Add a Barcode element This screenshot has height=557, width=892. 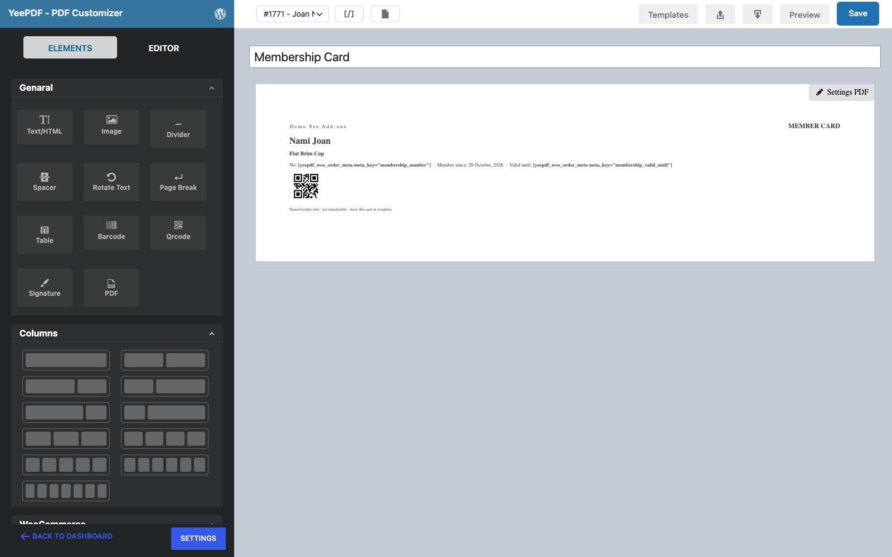click(x=111, y=232)
